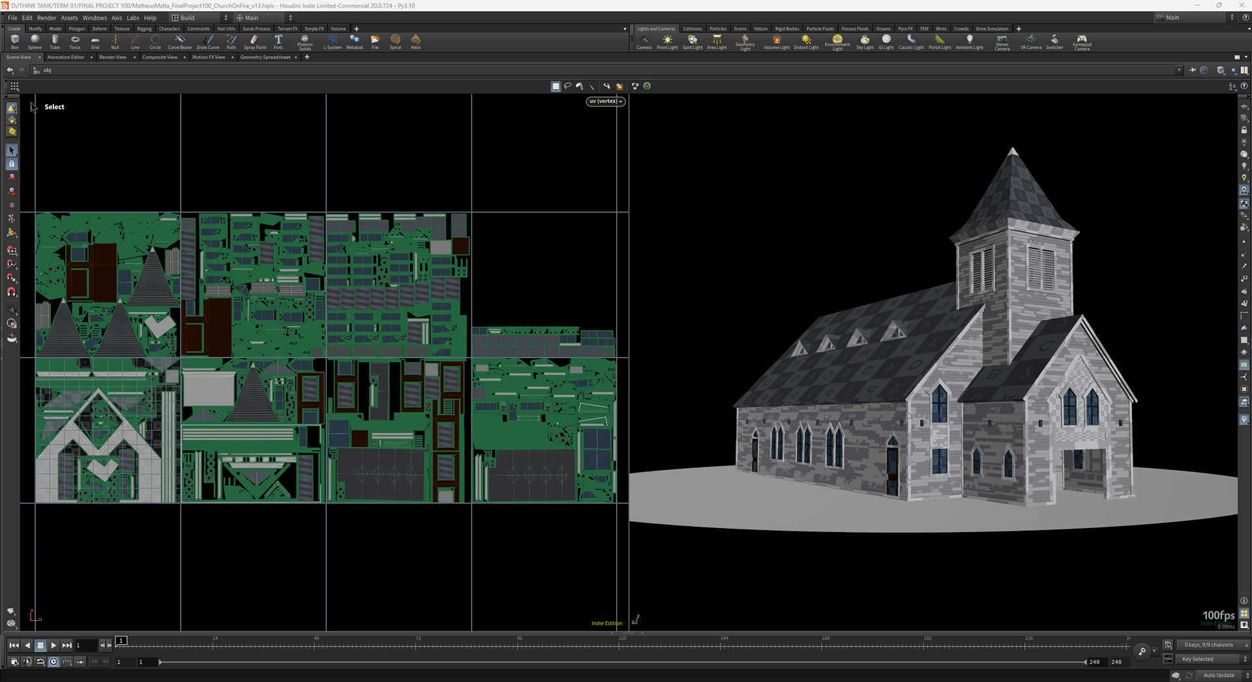Toggle audio scrubbing on the timeline
The height and width of the screenshot is (682, 1252).
pyautogui.click(x=27, y=662)
